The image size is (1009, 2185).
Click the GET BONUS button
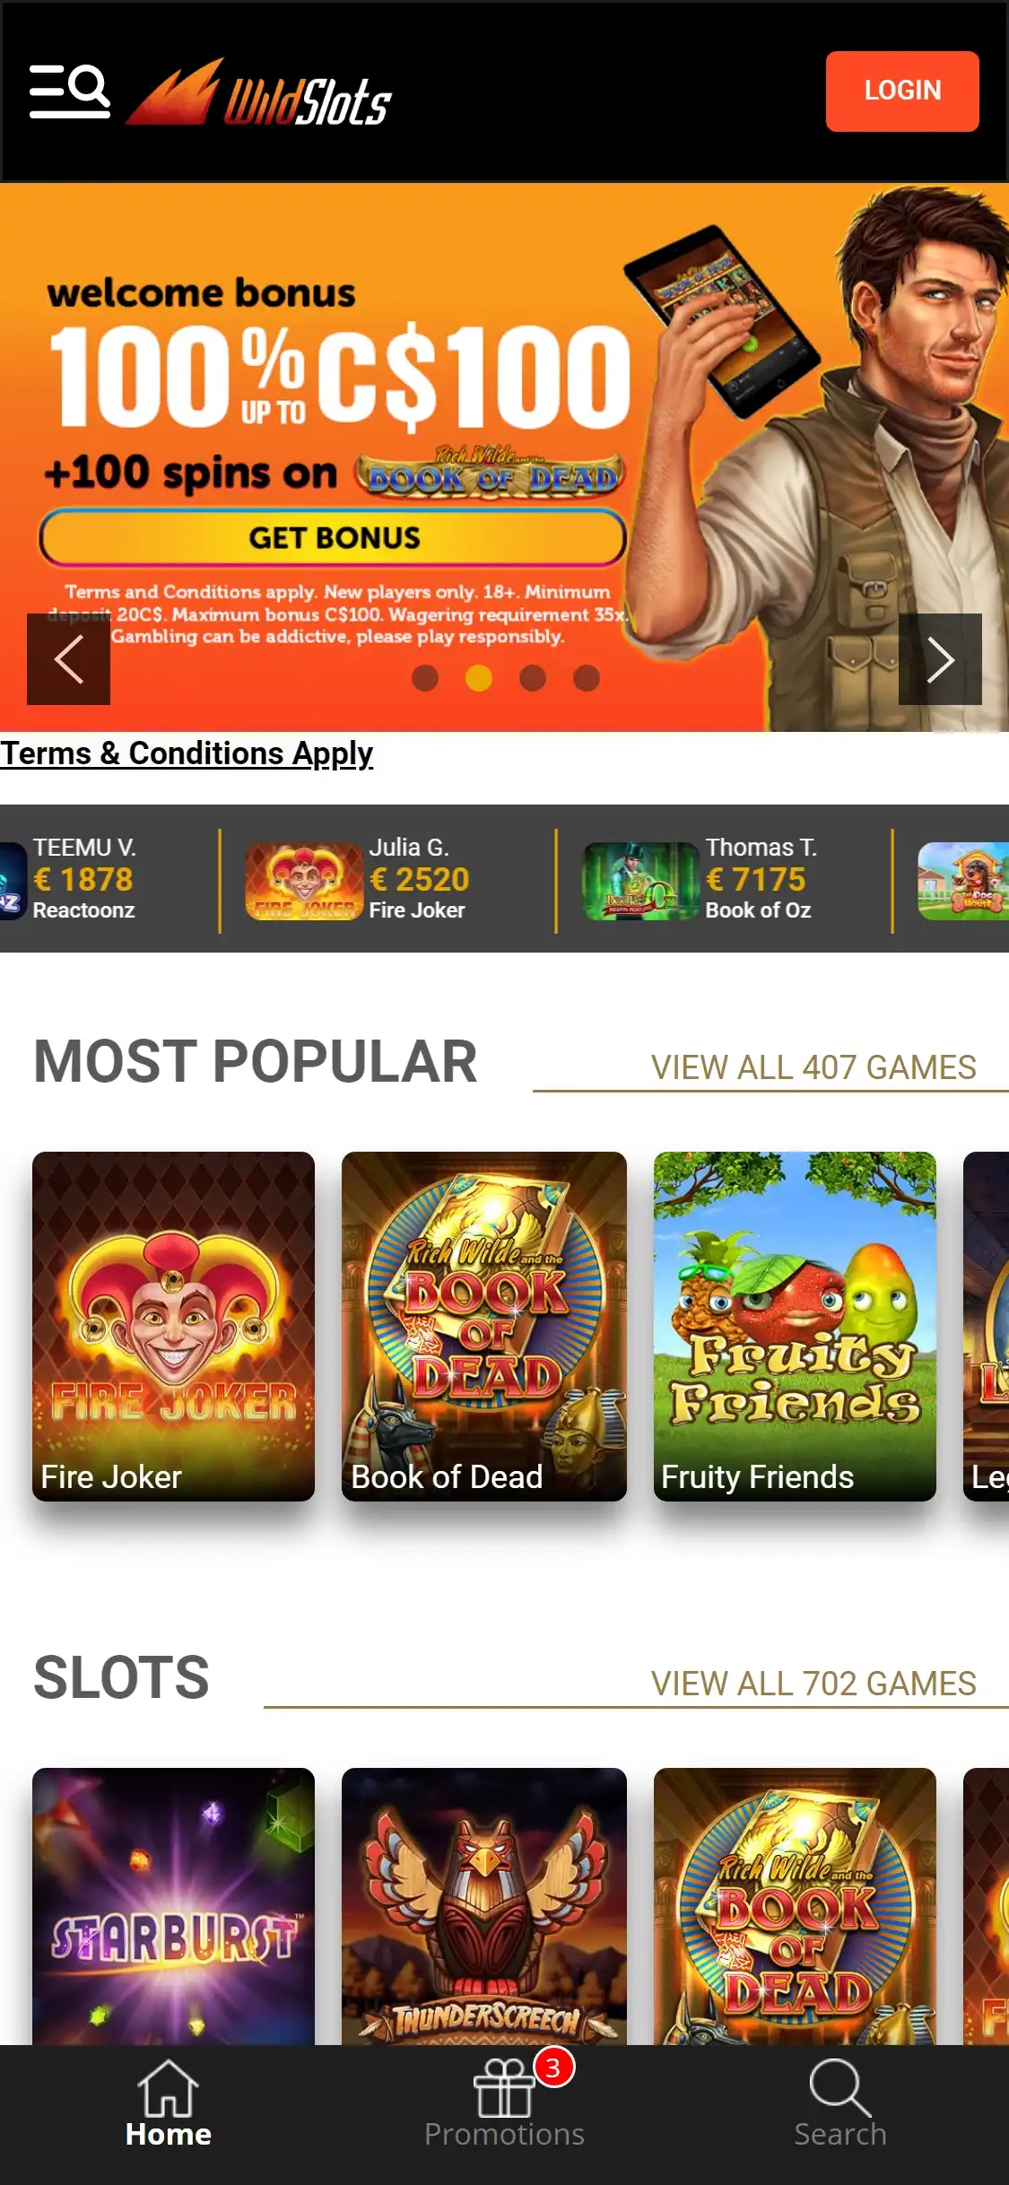tap(333, 537)
